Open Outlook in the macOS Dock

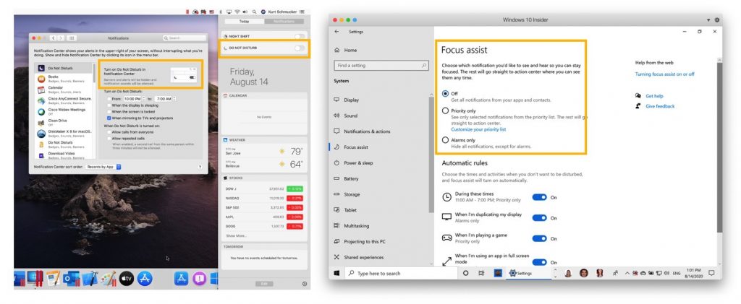point(72,278)
